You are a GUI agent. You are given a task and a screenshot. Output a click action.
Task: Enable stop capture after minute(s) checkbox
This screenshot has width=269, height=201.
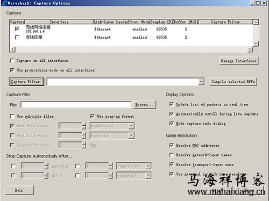point(77,175)
